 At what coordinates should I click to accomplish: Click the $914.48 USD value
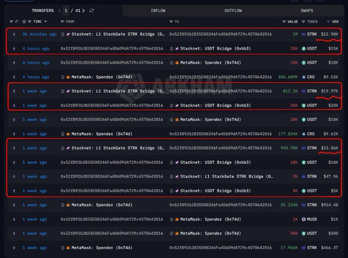click(330, 205)
